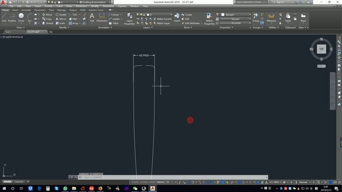Click Match Layer button
The width and height of the screenshot is (342, 192).
coord(161,23)
